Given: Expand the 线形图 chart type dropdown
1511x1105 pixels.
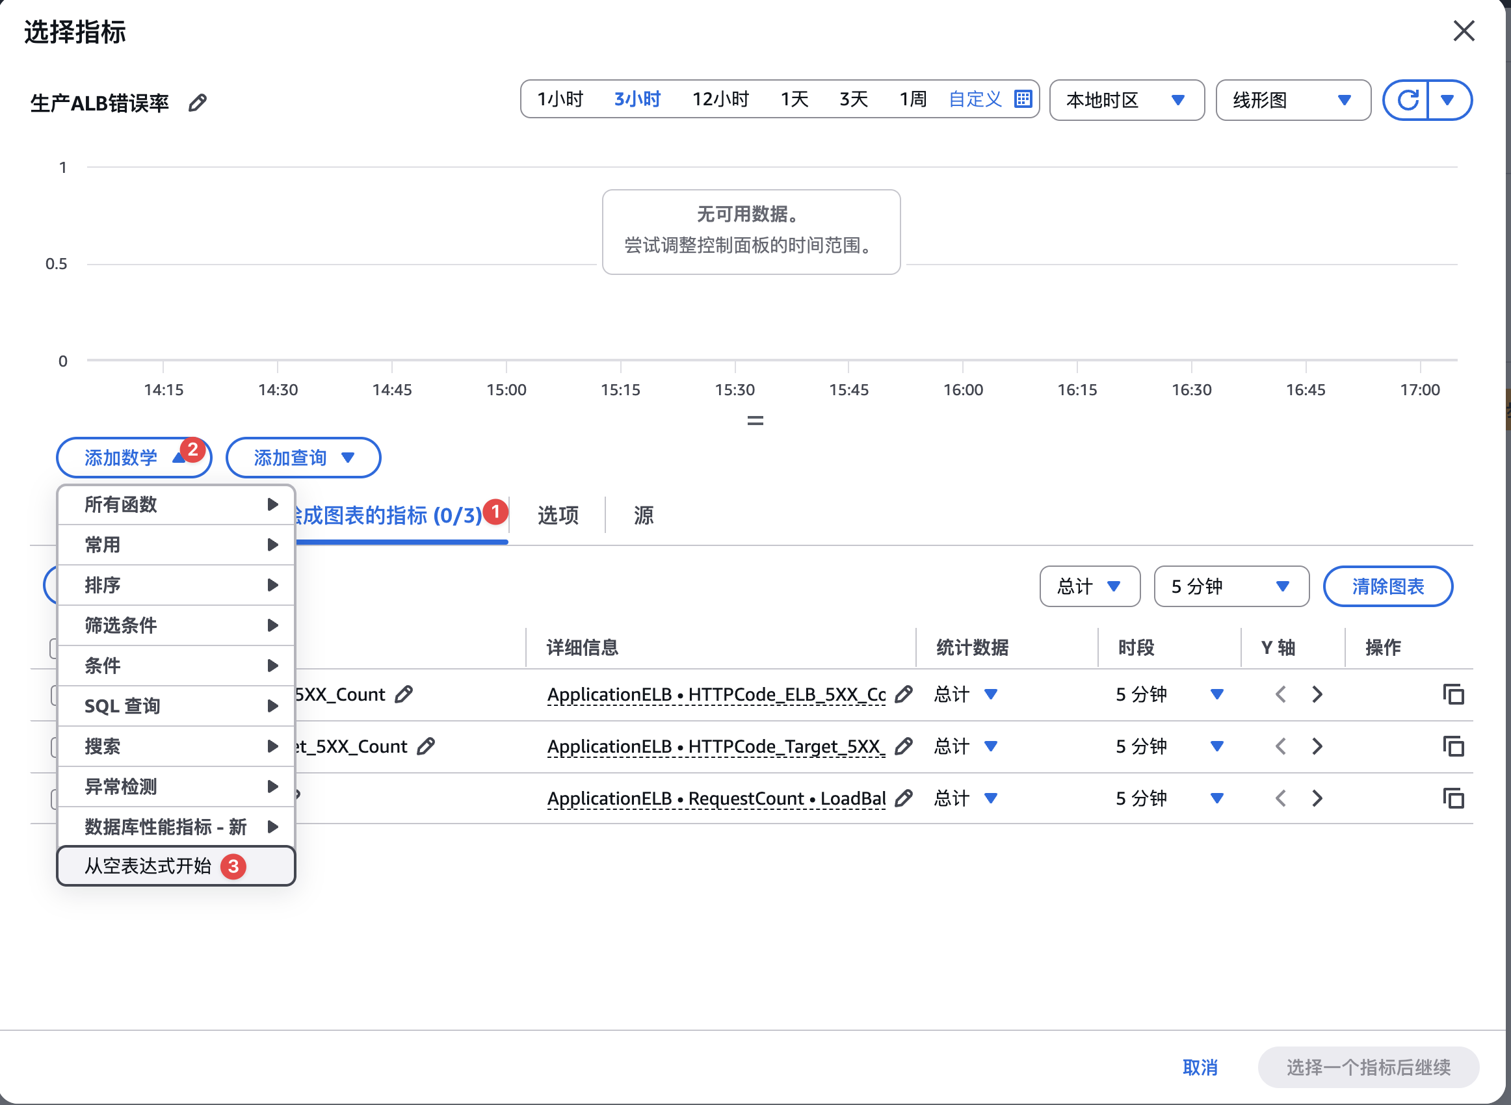Looking at the screenshot, I should [1293, 100].
